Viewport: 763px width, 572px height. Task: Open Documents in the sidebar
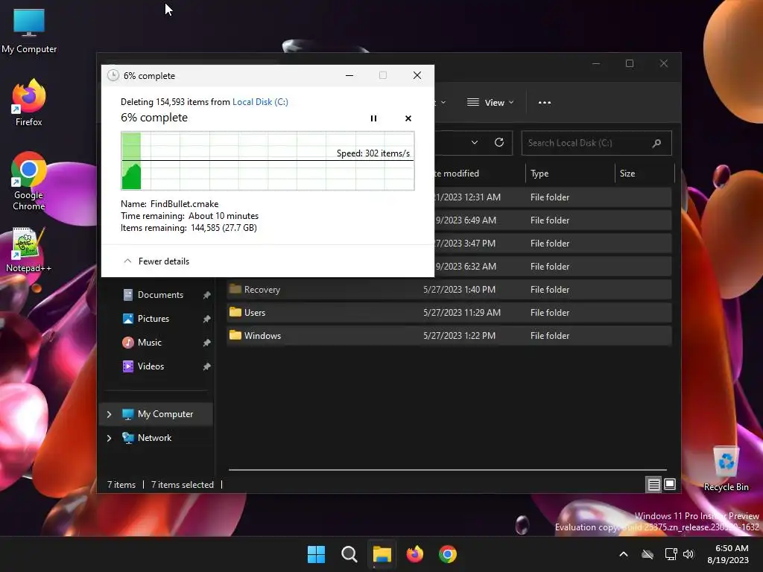pyautogui.click(x=160, y=295)
